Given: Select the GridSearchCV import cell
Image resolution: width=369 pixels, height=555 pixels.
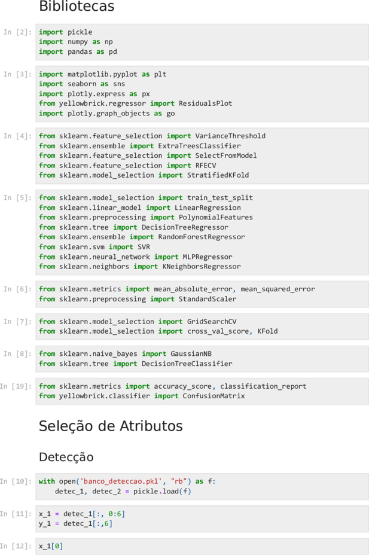Looking at the screenshot, I should click(x=202, y=327).
